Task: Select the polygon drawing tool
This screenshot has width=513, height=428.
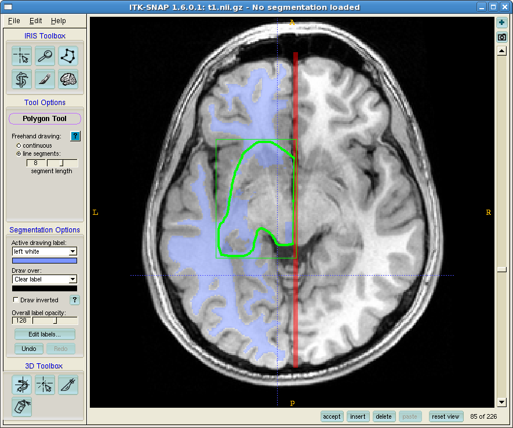Action: (68, 56)
